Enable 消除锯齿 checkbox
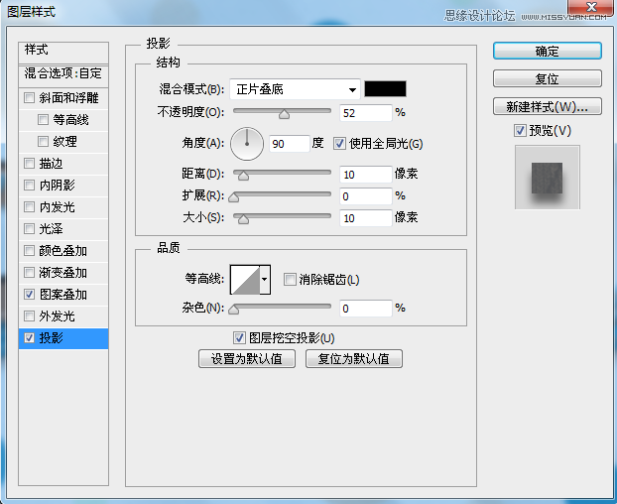Viewport: 617px width, 504px height. pyautogui.click(x=290, y=280)
